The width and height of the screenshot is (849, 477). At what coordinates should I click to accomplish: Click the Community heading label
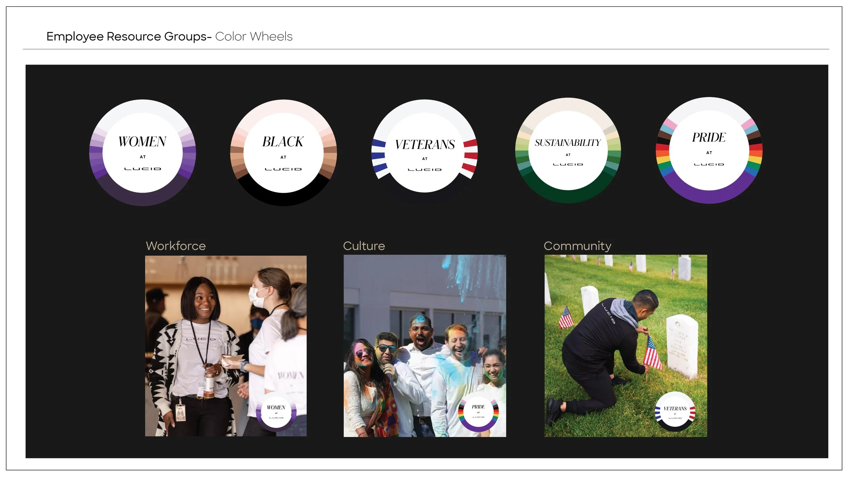coord(577,246)
